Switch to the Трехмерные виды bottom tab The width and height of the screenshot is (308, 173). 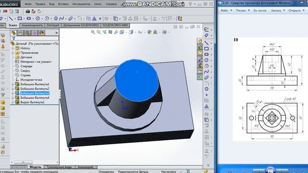pyautogui.click(x=59, y=167)
